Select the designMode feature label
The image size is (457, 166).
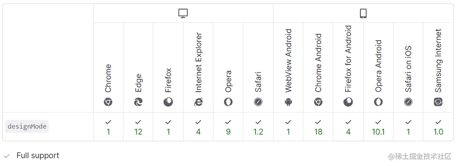click(x=27, y=127)
